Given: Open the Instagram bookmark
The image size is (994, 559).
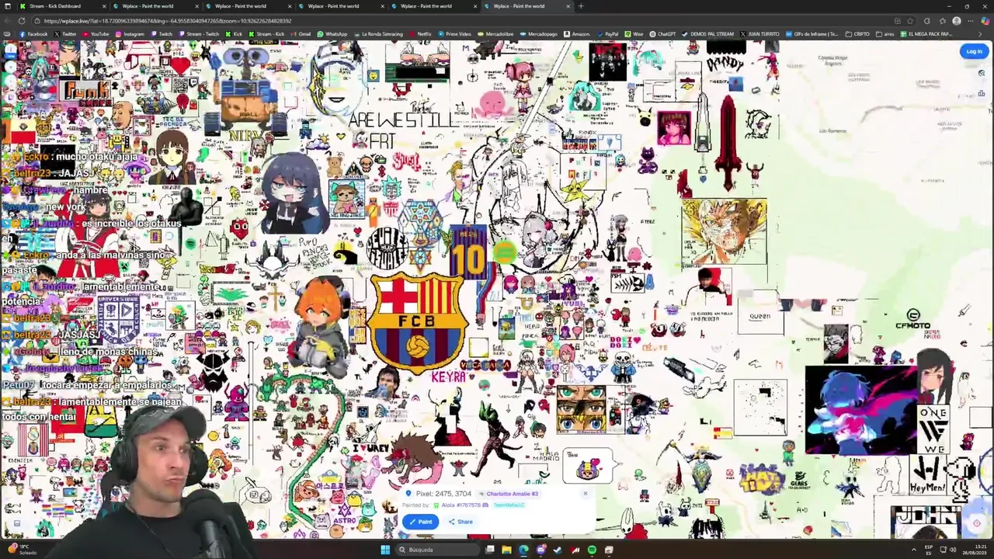Looking at the screenshot, I should point(129,34).
